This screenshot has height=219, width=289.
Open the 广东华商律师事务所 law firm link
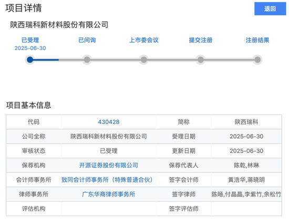point(109,194)
